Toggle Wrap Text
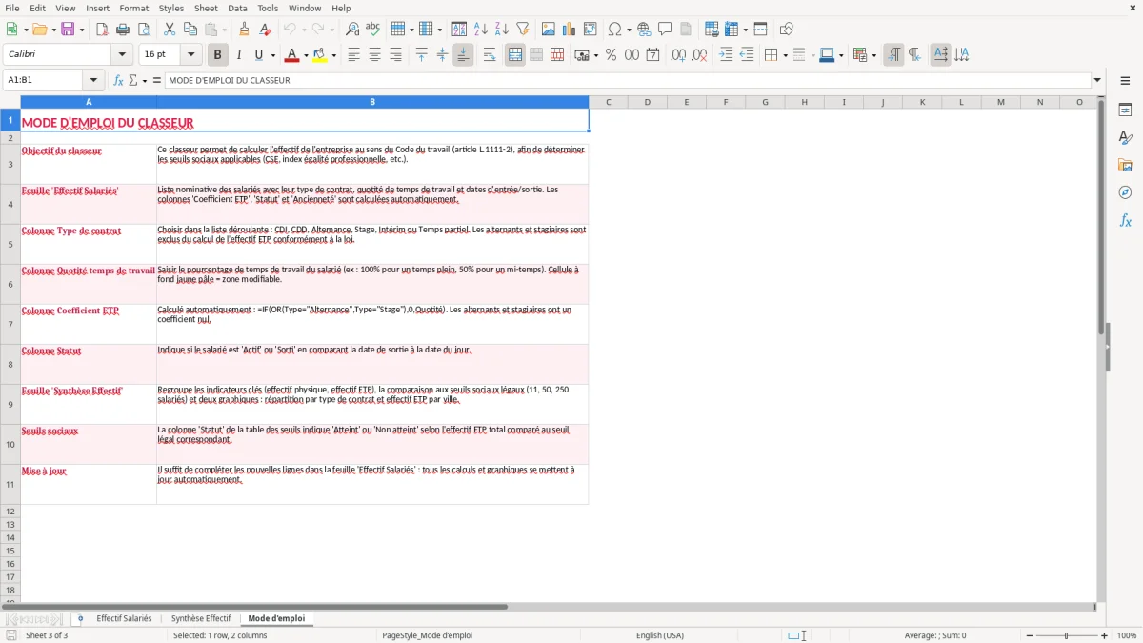Viewport: 1143px width, 643px height. pyautogui.click(x=490, y=55)
